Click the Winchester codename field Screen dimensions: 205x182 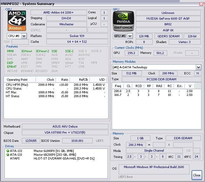click(66, 24)
